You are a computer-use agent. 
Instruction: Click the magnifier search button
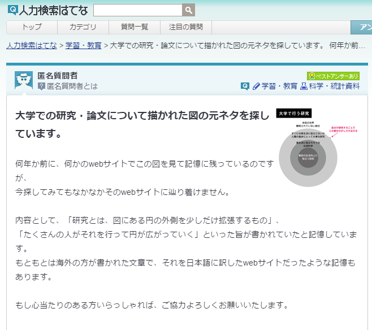(x=189, y=10)
